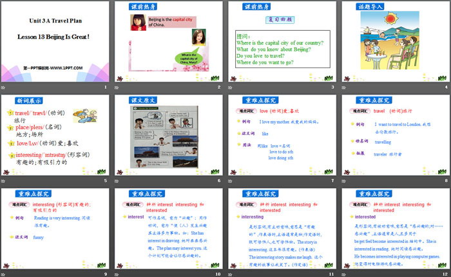Viewport: 451px width, 277px height.
Task: Preview animation via star icon under slide 8
Action: pyautogui.click(x=343, y=181)
